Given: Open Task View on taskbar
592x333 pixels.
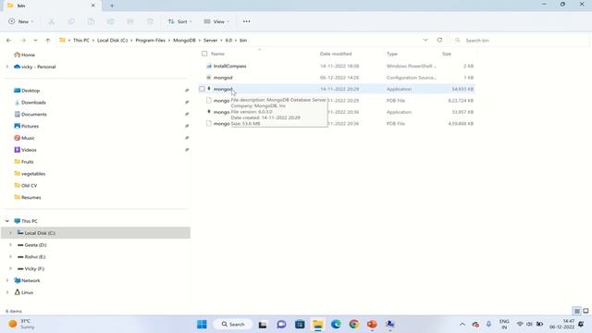Looking at the screenshot, I should pyautogui.click(x=263, y=325).
